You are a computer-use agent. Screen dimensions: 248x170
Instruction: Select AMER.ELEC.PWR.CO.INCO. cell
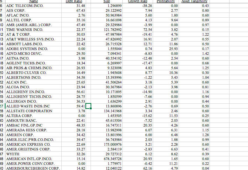pyautogui.click(x=34, y=139)
